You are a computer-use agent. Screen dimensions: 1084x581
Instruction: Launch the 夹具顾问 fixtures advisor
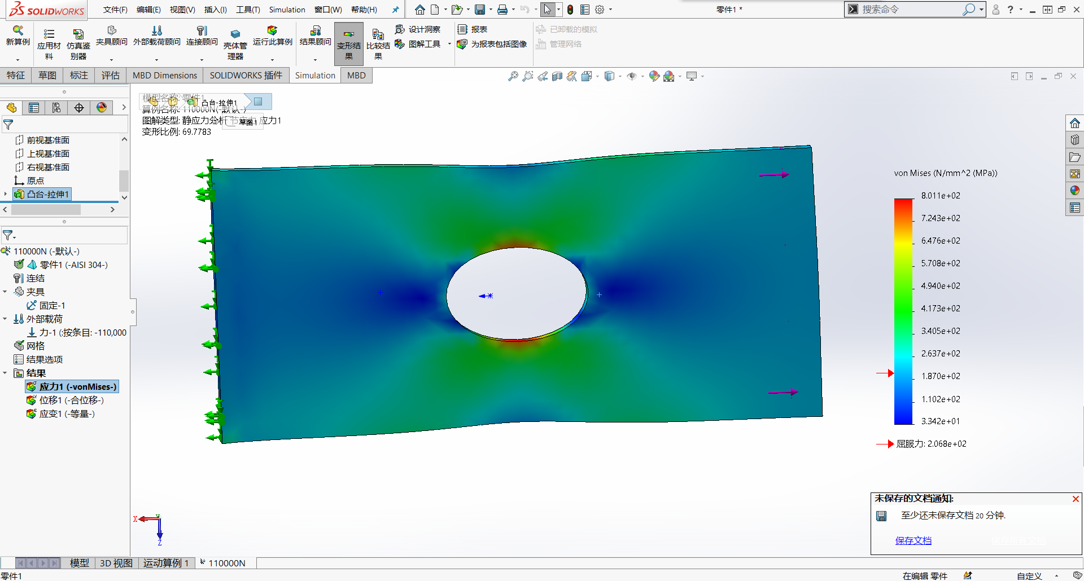112,37
